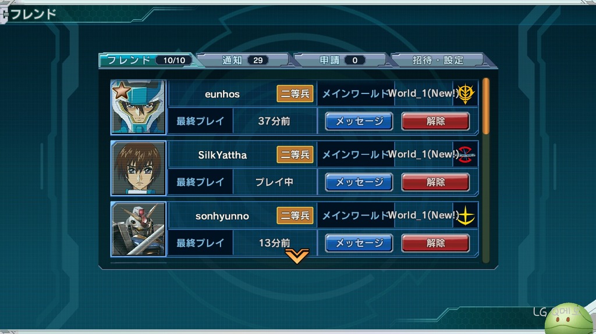This screenshot has height=334, width=596.
Task: Expand list with orange down chevron
Action: pyautogui.click(x=297, y=256)
